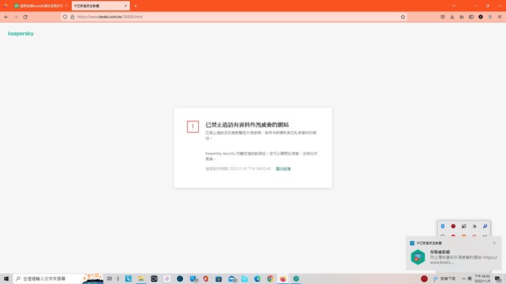This screenshot has height=284, width=506.
Task: Click the Windows taskbar search box
Action: 58,278
